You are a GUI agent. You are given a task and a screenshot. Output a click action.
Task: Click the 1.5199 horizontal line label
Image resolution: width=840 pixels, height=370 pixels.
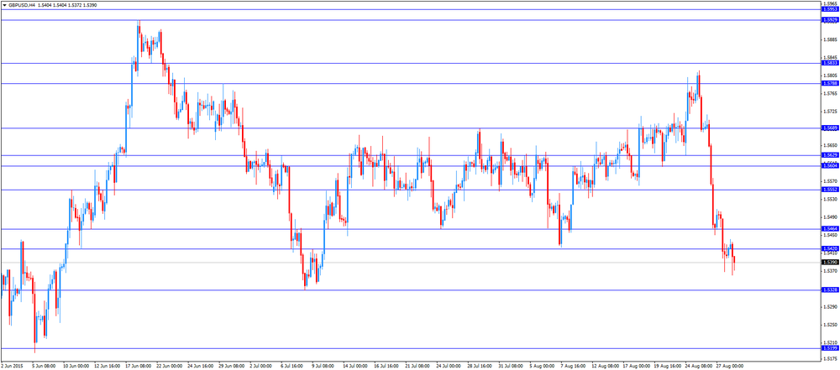click(829, 348)
